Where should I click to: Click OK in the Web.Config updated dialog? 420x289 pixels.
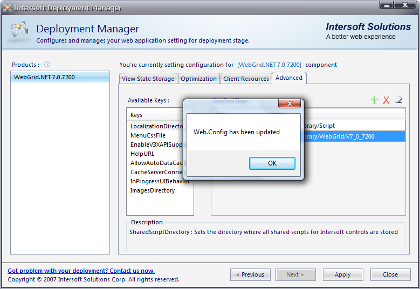272,163
